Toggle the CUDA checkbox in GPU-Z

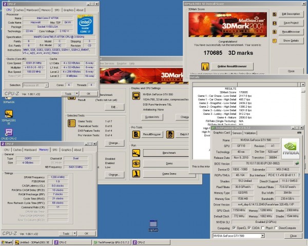coord(249,228)
